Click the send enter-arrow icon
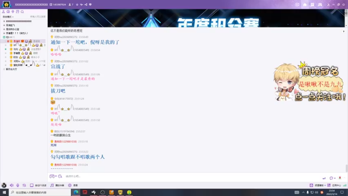Image resolution: width=348 pixels, height=196 pixels. pos(324,178)
